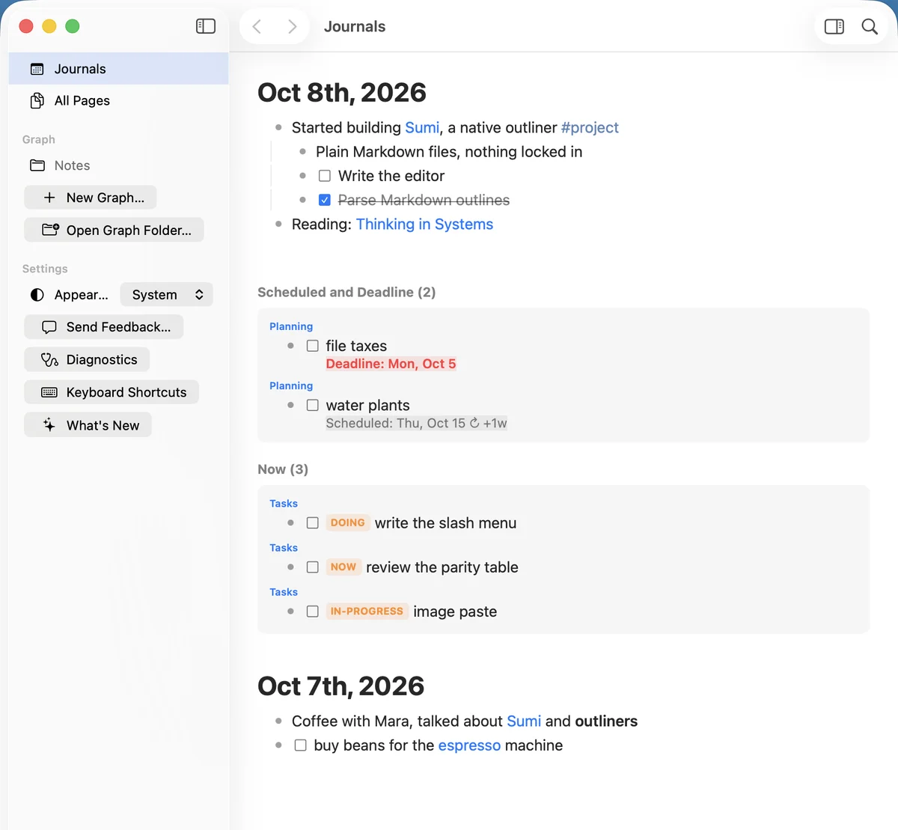
Task: Click the Deadline: Mon, Oct 5 label
Action: pos(391,364)
